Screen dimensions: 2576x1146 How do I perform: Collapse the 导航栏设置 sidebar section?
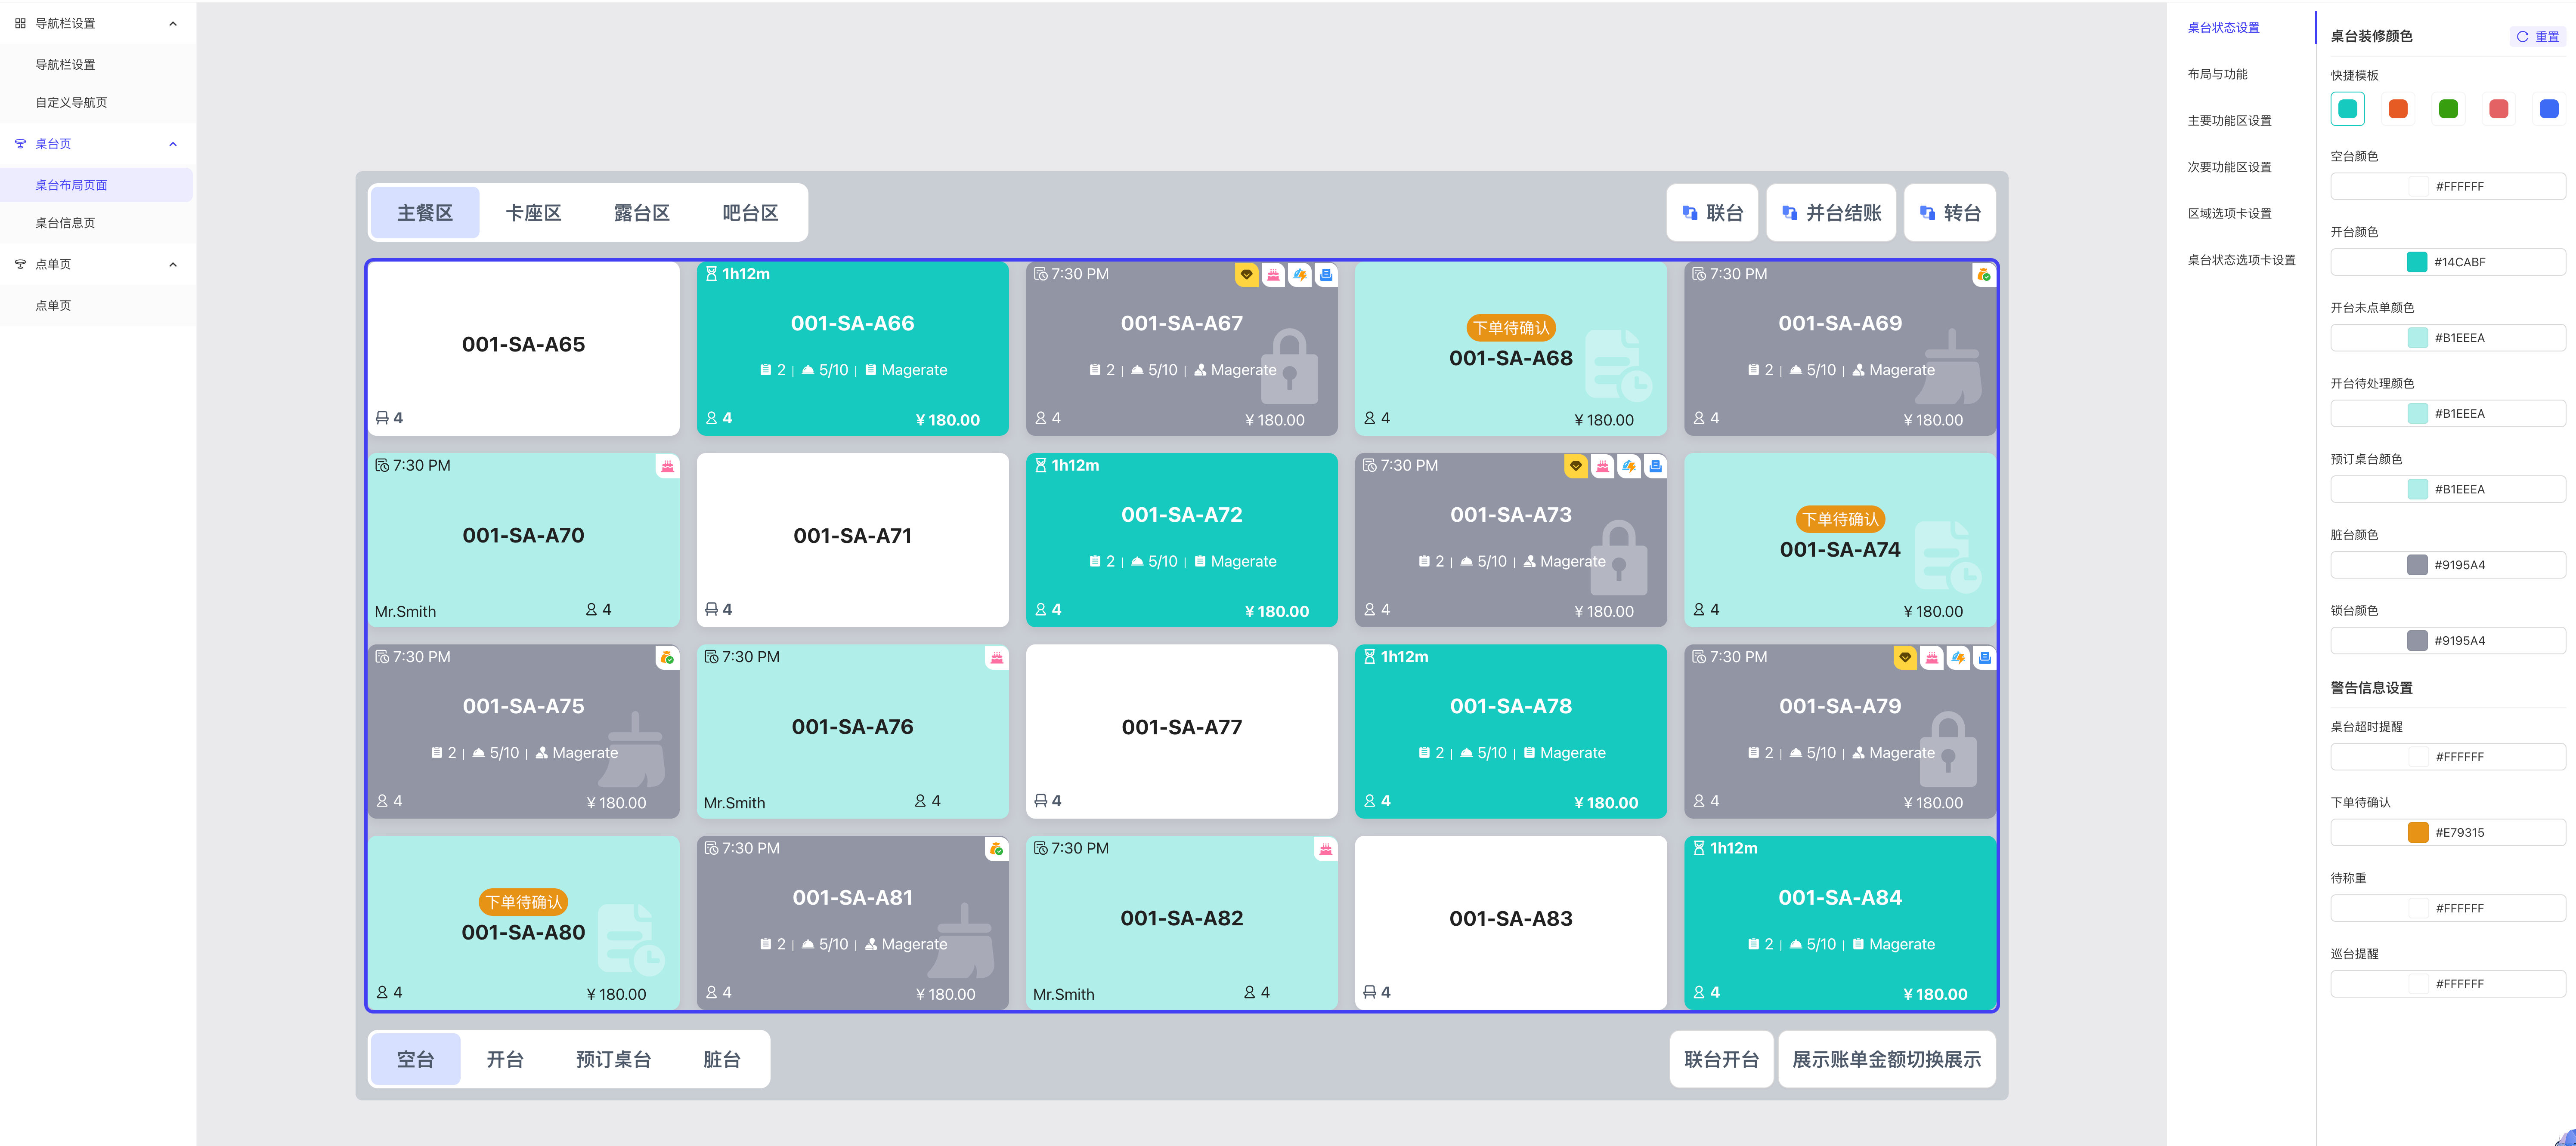173,23
